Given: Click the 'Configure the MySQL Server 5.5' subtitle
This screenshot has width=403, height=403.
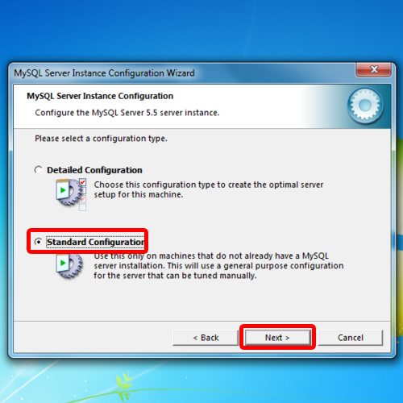Looking at the screenshot, I should coord(127,113).
